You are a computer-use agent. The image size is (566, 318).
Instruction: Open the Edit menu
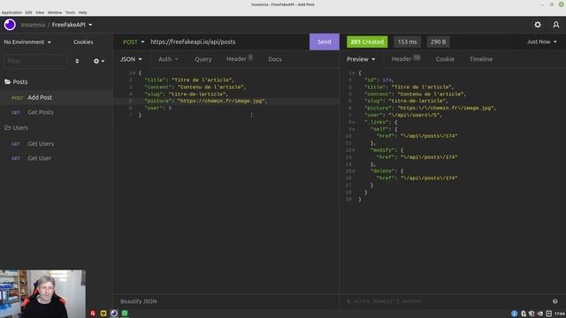click(28, 12)
